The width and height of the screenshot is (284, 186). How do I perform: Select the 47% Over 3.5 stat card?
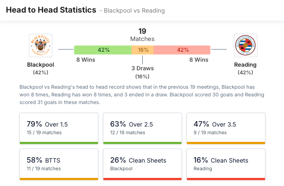[x=226, y=128]
